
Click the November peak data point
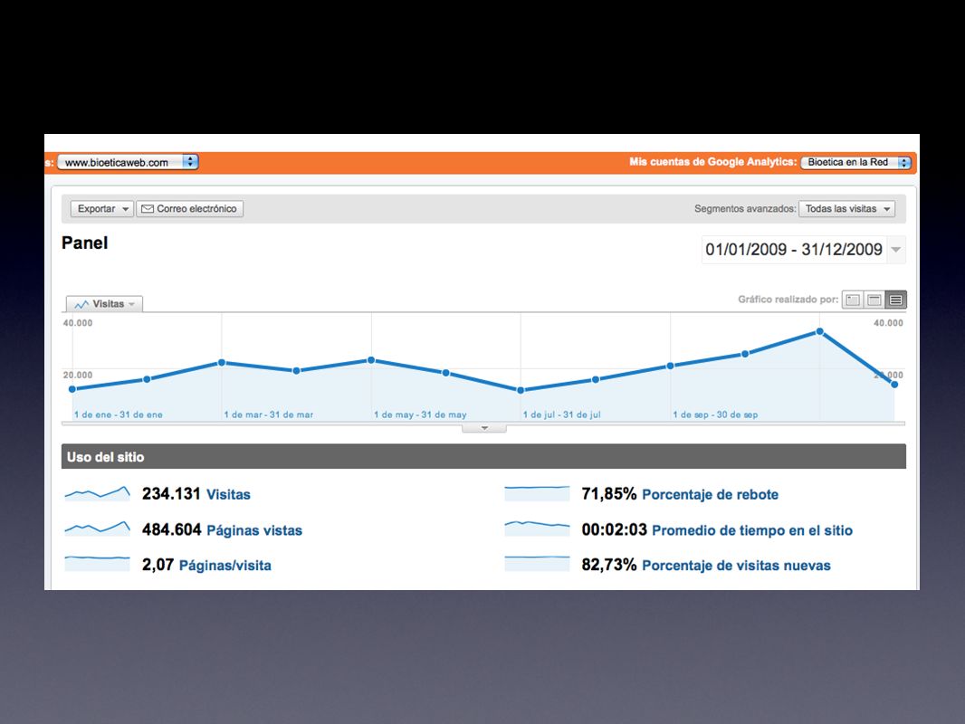(x=820, y=331)
